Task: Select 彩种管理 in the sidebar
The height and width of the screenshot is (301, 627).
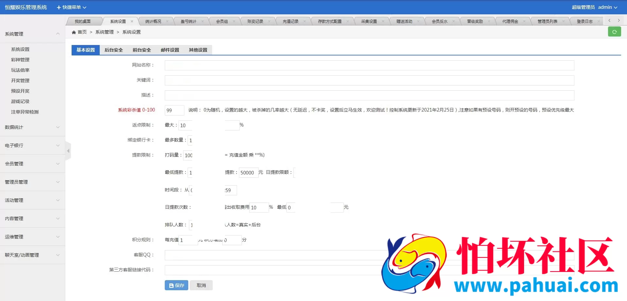Action: pos(20,60)
